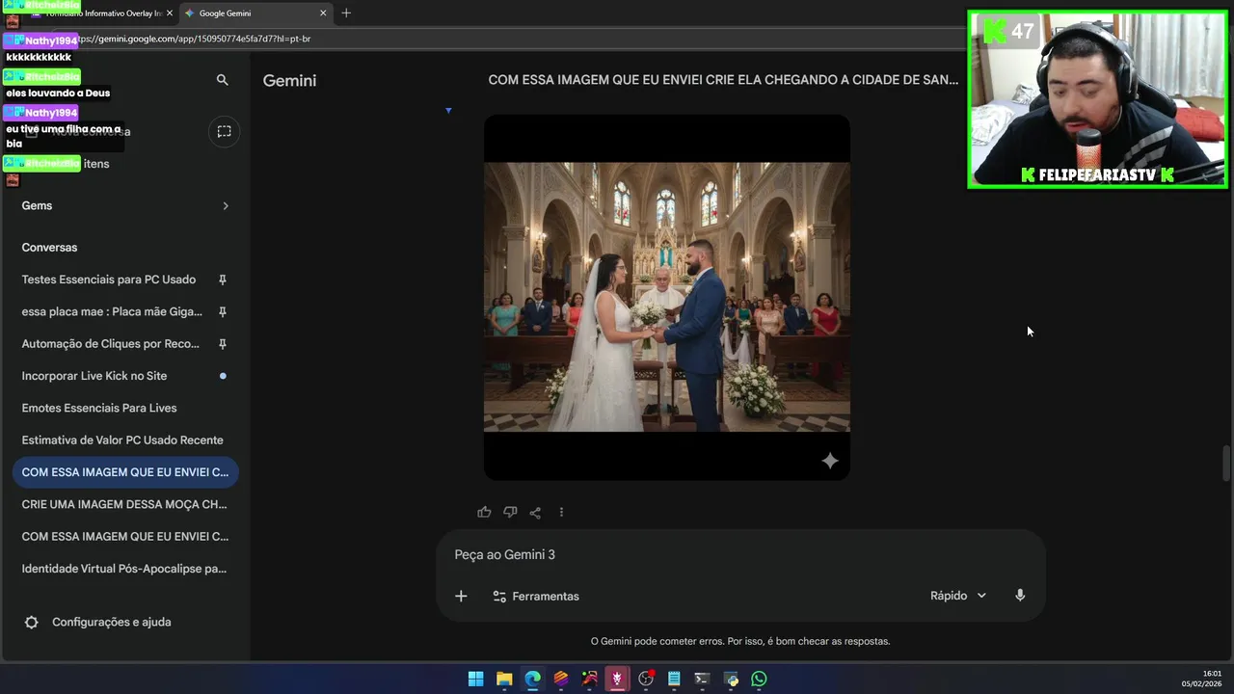The height and width of the screenshot is (694, 1234).
Task: Click the plus icon to add files
Action: (x=461, y=596)
